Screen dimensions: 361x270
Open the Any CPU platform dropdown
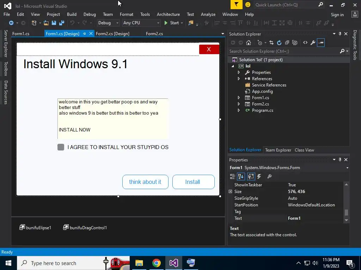[141, 23]
